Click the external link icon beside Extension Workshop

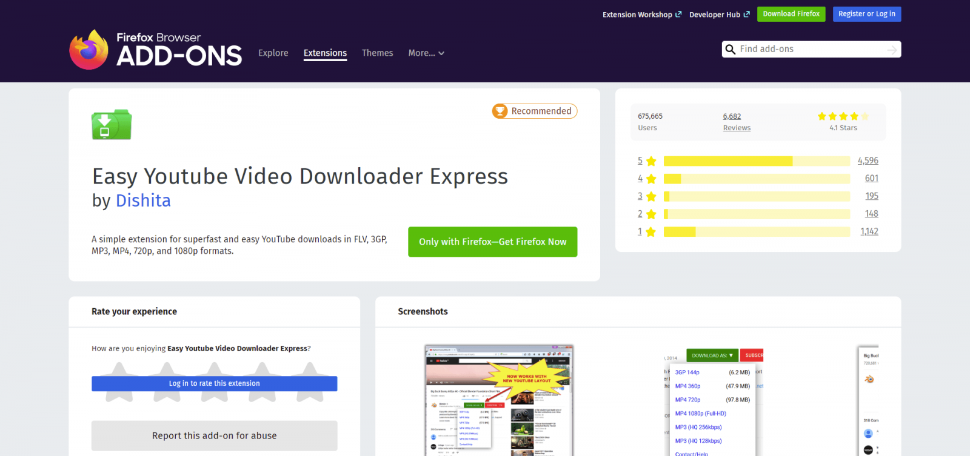pos(678,14)
